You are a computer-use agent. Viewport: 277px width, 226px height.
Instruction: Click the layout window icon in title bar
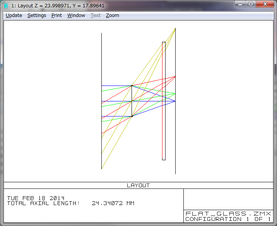(6, 6)
